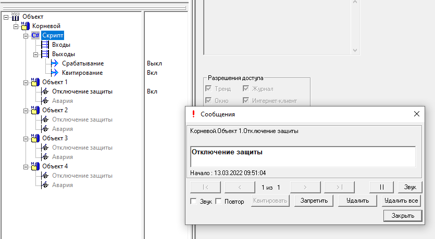435x239 pixels.
Task: Click the Объект 3 folder icon
Action: pyautogui.click(x=35, y=138)
